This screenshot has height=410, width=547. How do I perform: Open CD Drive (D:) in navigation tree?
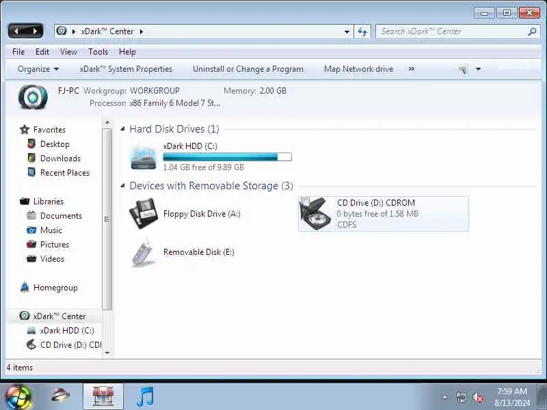tap(70, 345)
